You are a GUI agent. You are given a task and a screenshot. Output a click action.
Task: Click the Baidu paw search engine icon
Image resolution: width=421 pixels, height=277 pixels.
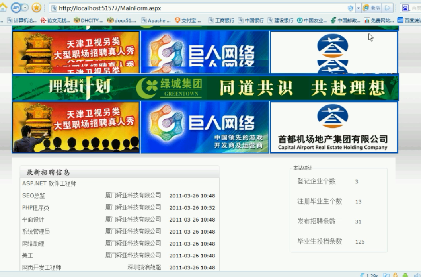click(405, 8)
